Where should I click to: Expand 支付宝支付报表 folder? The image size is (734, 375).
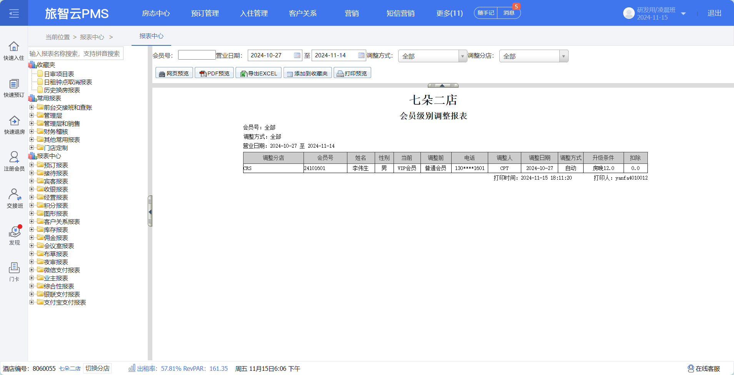32,302
